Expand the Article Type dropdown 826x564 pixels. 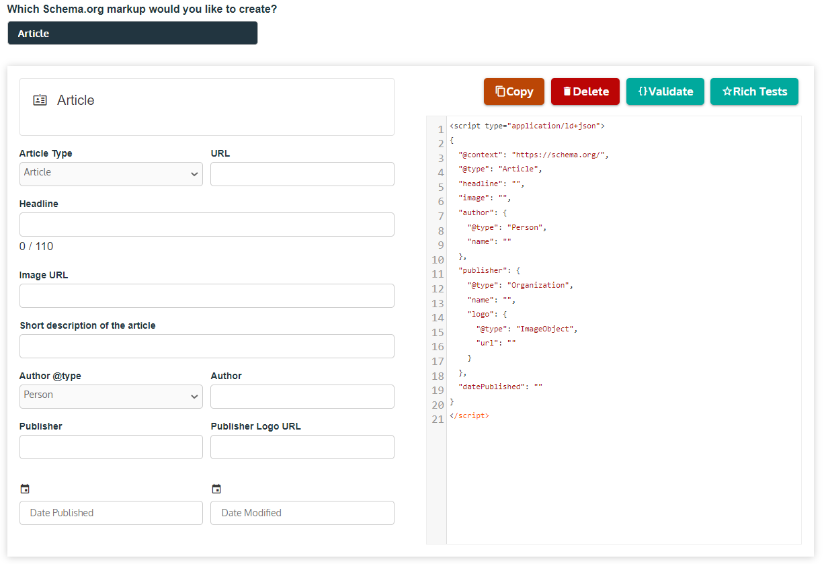pyautogui.click(x=110, y=173)
